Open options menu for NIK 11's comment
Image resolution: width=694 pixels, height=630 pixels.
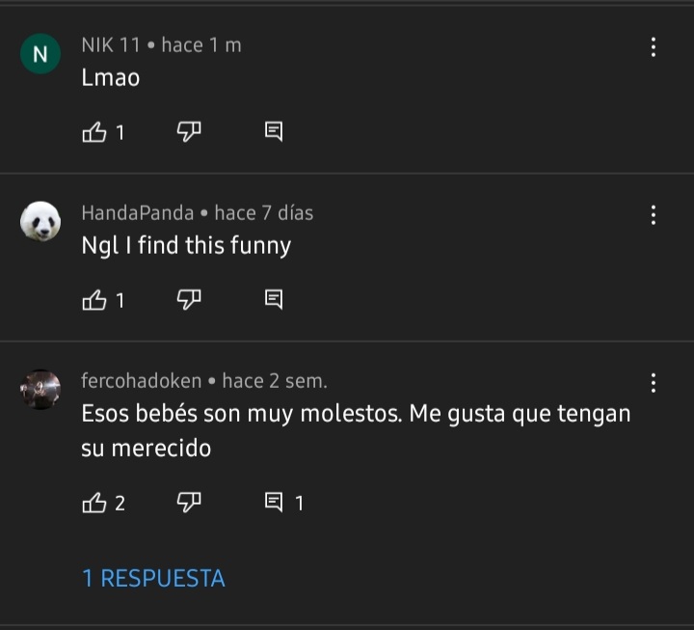coord(654,47)
